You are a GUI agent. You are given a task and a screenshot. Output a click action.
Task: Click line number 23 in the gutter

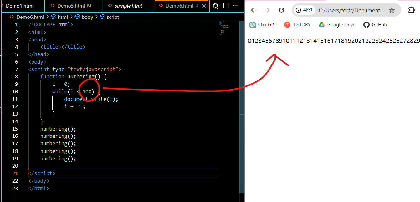[15, 188]
